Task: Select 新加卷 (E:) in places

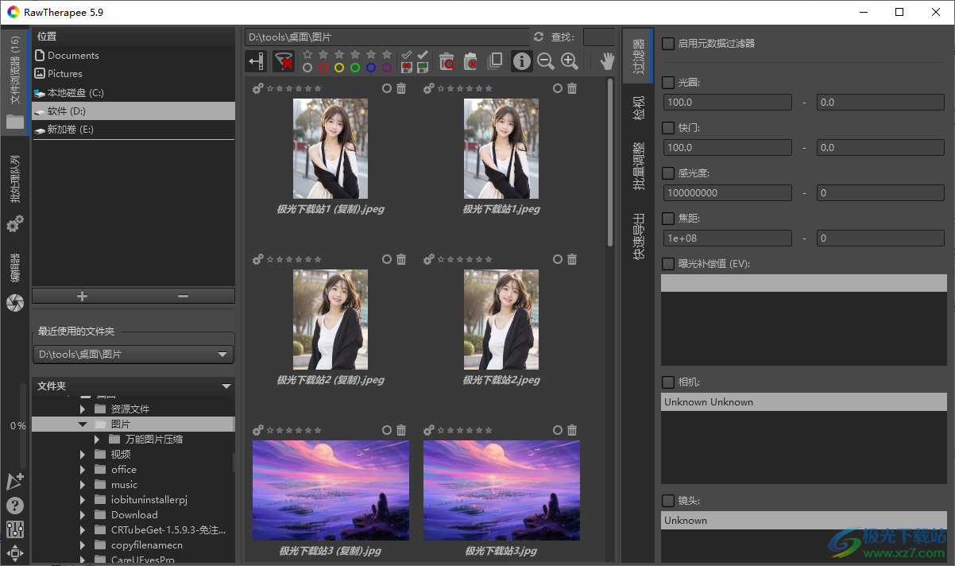Action: point(133,130)
